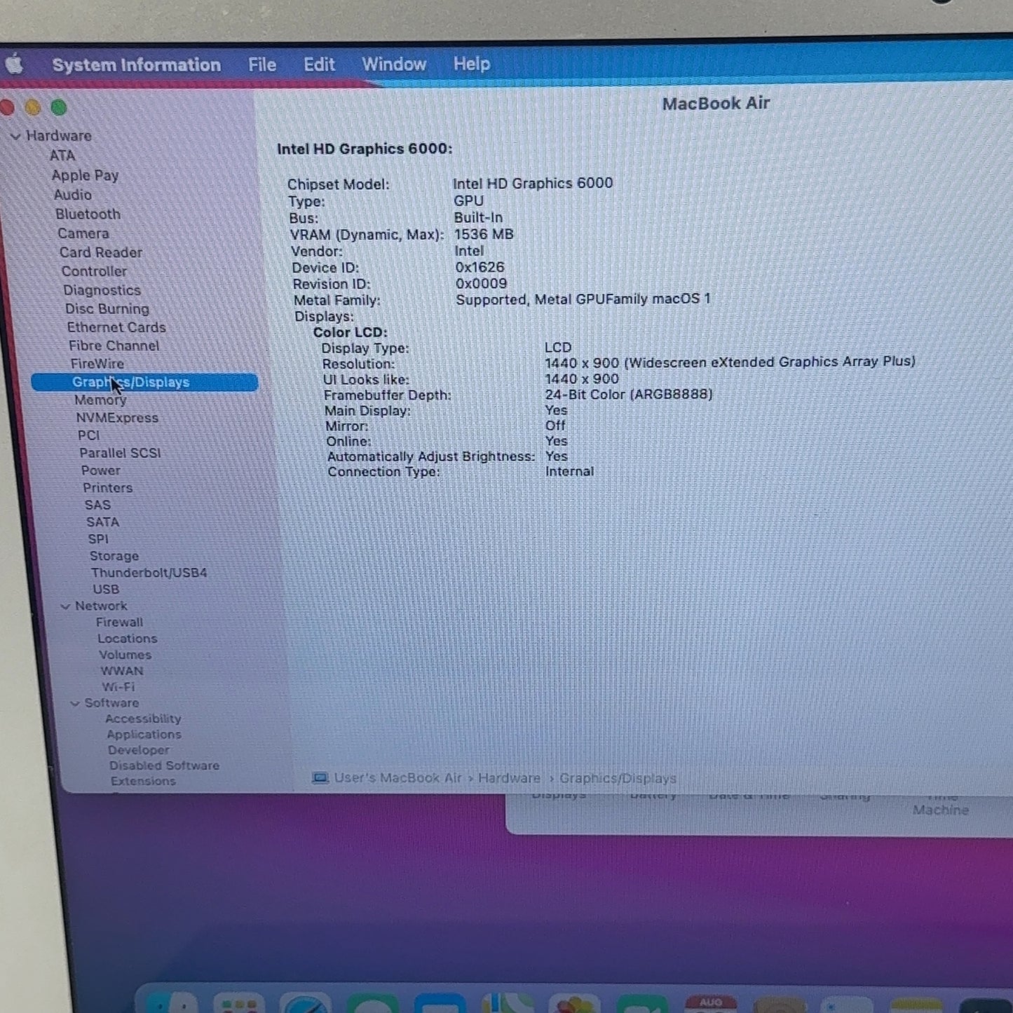Screen dimensions: 1013x1013
Task: Select Volumes under Network
Action: [125, 655]
